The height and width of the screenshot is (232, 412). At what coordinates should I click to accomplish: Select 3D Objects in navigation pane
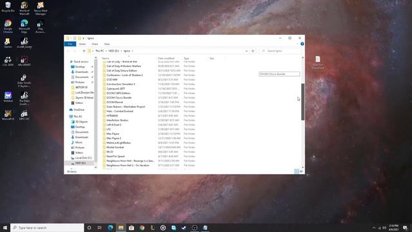pyautogui.click(x=82, y=122)
